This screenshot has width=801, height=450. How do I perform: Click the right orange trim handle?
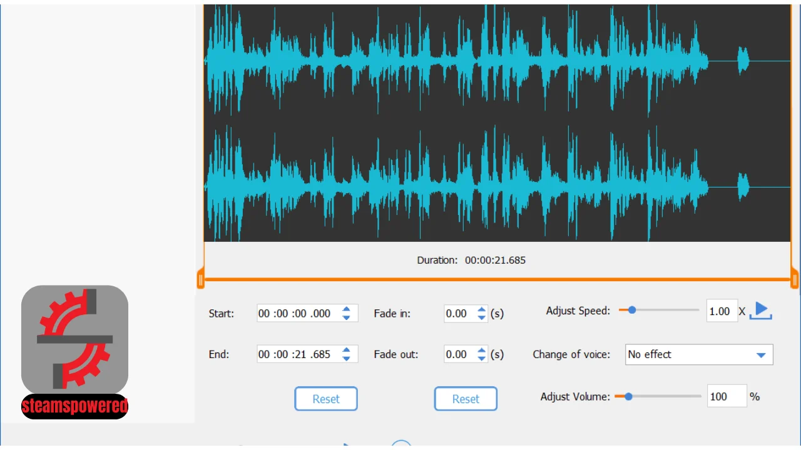[795, 279]
